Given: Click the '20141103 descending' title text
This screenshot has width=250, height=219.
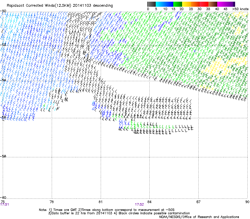Looking at the screenshot, I should point(93,6).
